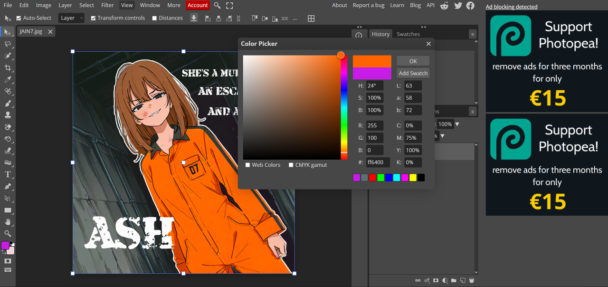This screenshot has width=608, height=287.
Task: Open the info panel icon
Action: pos(359,35)
